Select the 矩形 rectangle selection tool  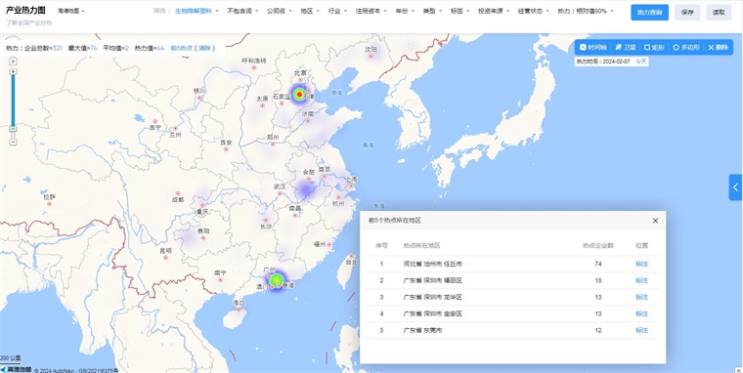(x=654, y=47)
